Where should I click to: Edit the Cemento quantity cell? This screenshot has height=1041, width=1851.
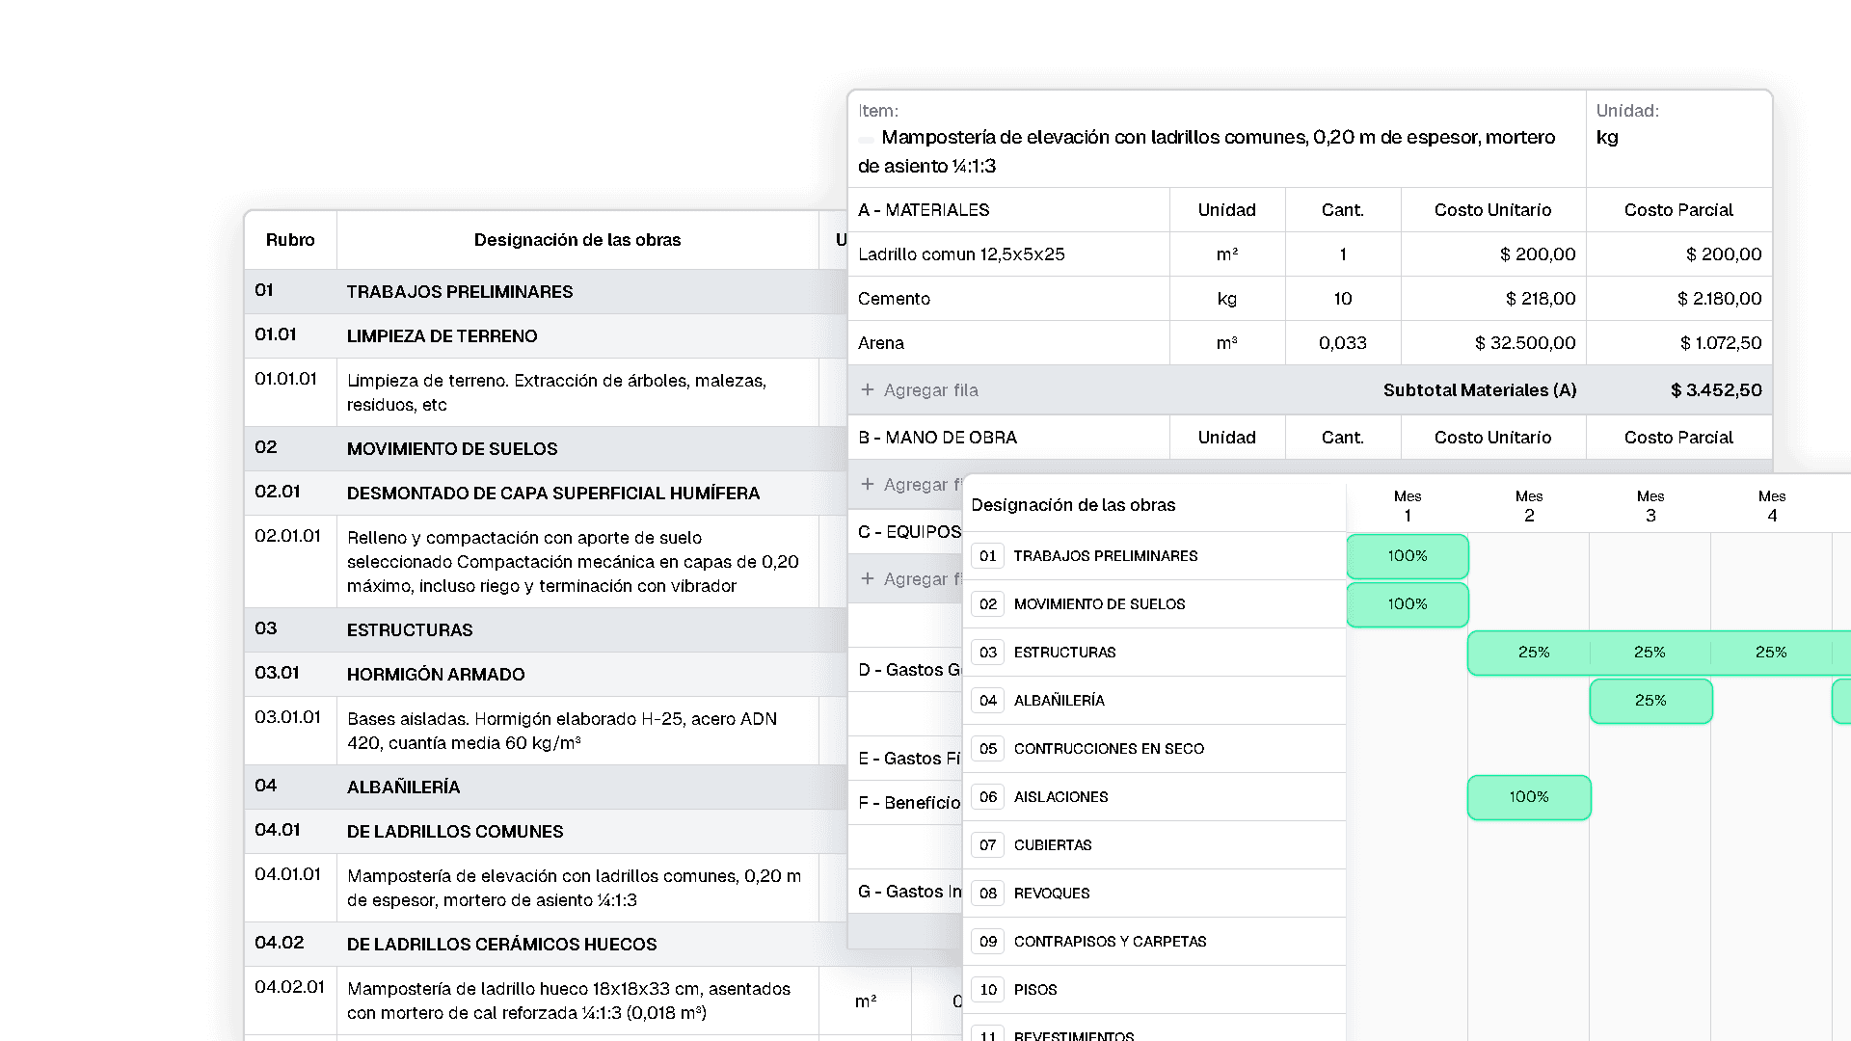pyautogui.click(x=1342, y=299)
